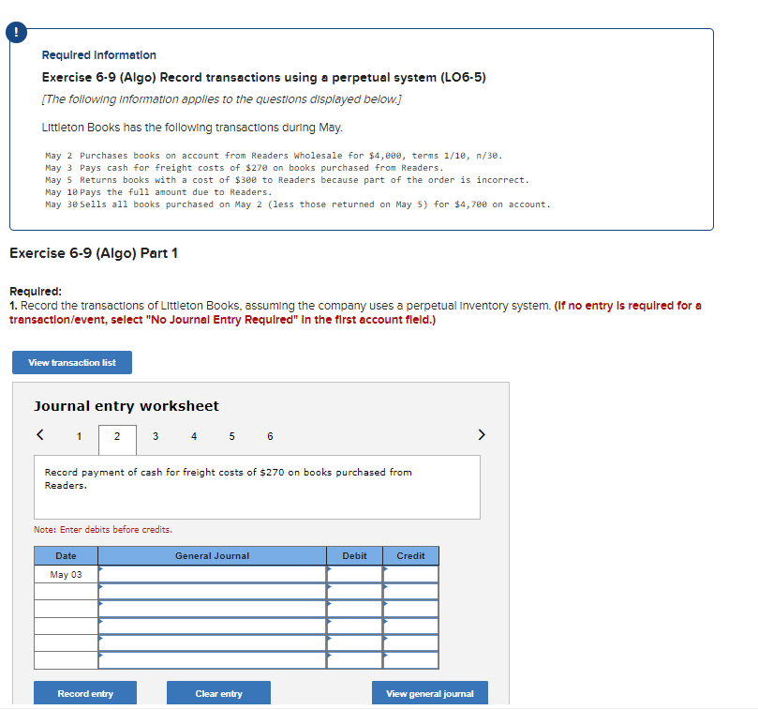The image size is (758, 710).
Task: Click the View transaction list button
Action: click(72, 362)
